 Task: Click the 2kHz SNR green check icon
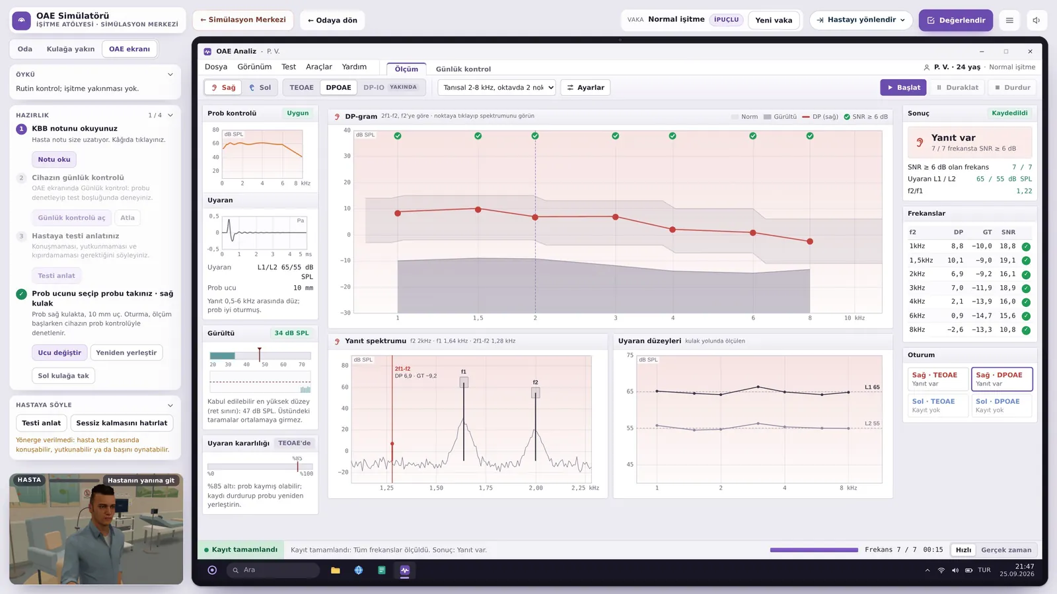coord(1026,275)
